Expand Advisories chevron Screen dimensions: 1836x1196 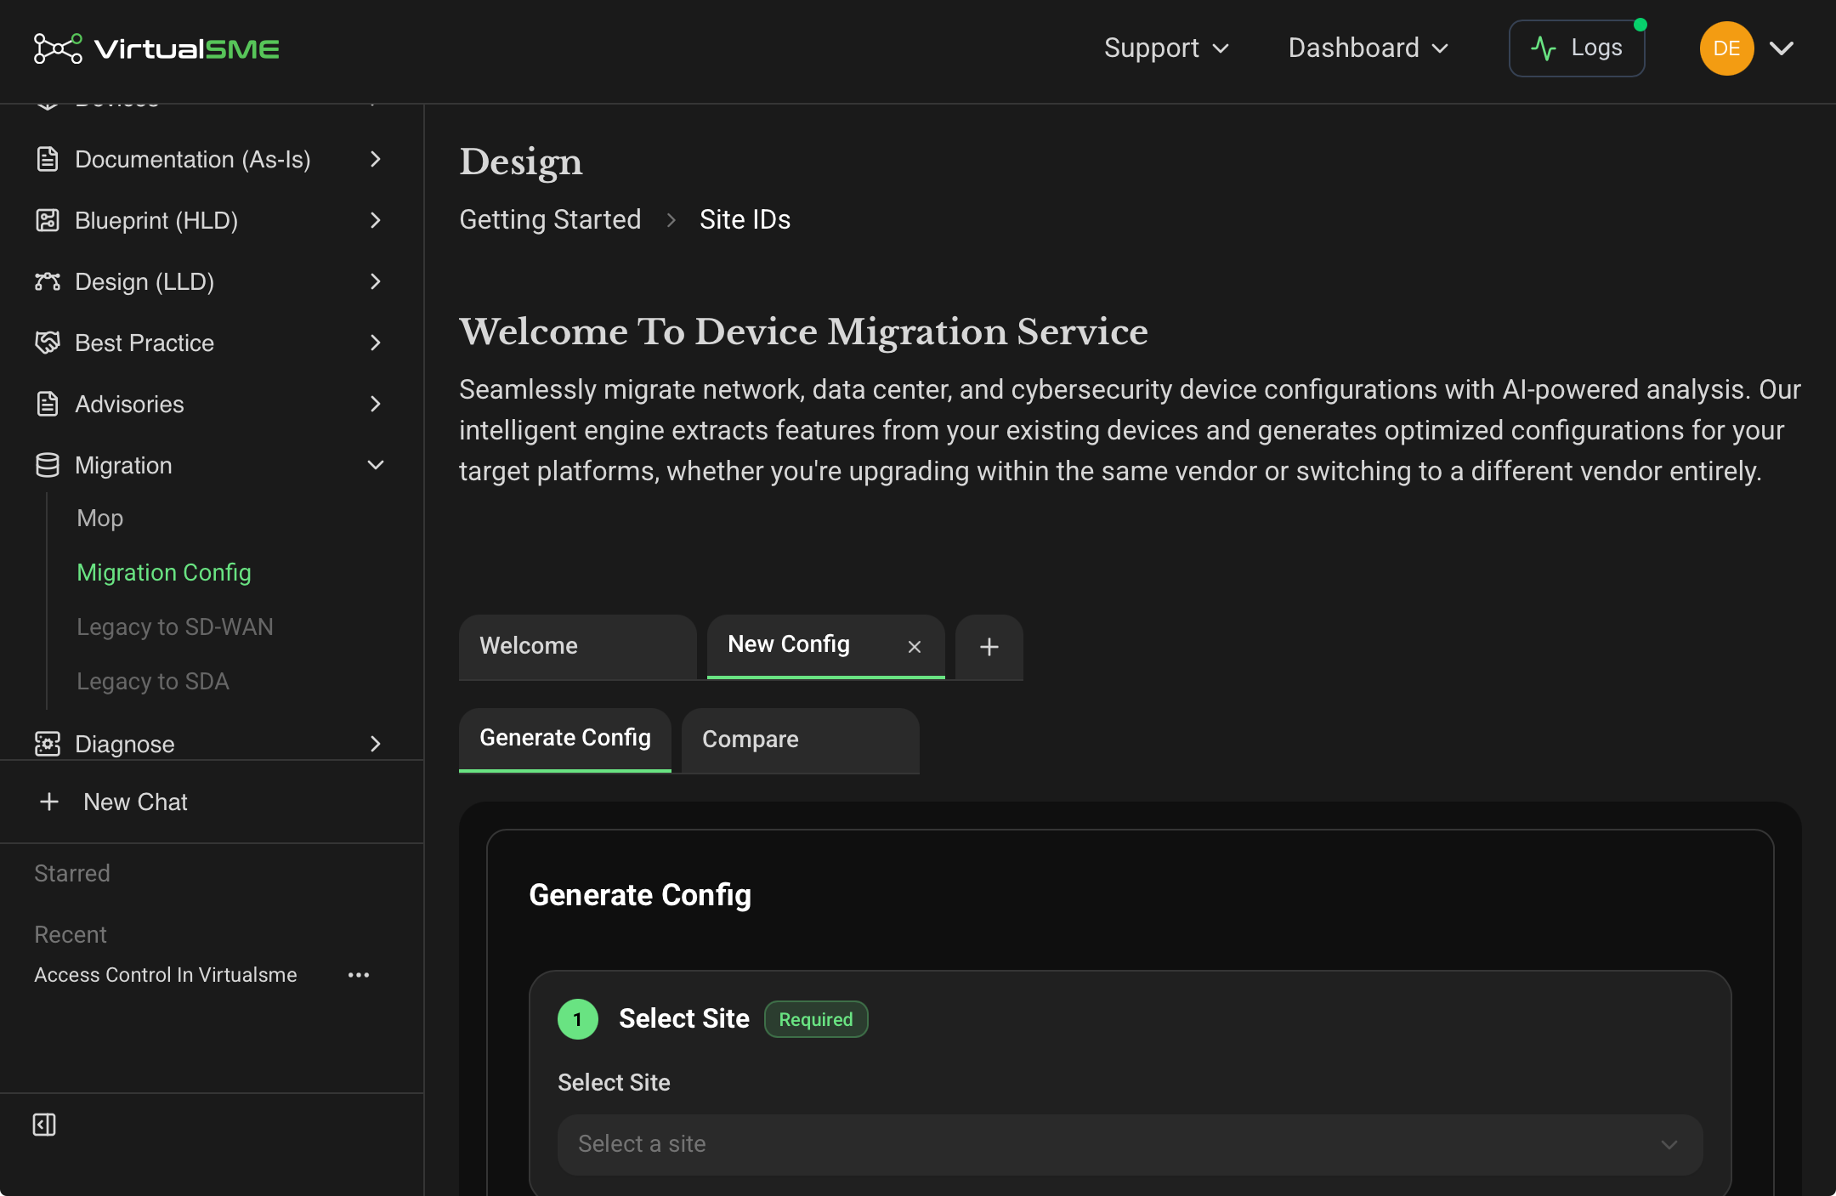(x=376, y=404)
